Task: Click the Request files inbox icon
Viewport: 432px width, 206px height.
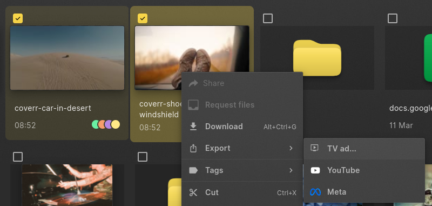Action: coord(193,105)
